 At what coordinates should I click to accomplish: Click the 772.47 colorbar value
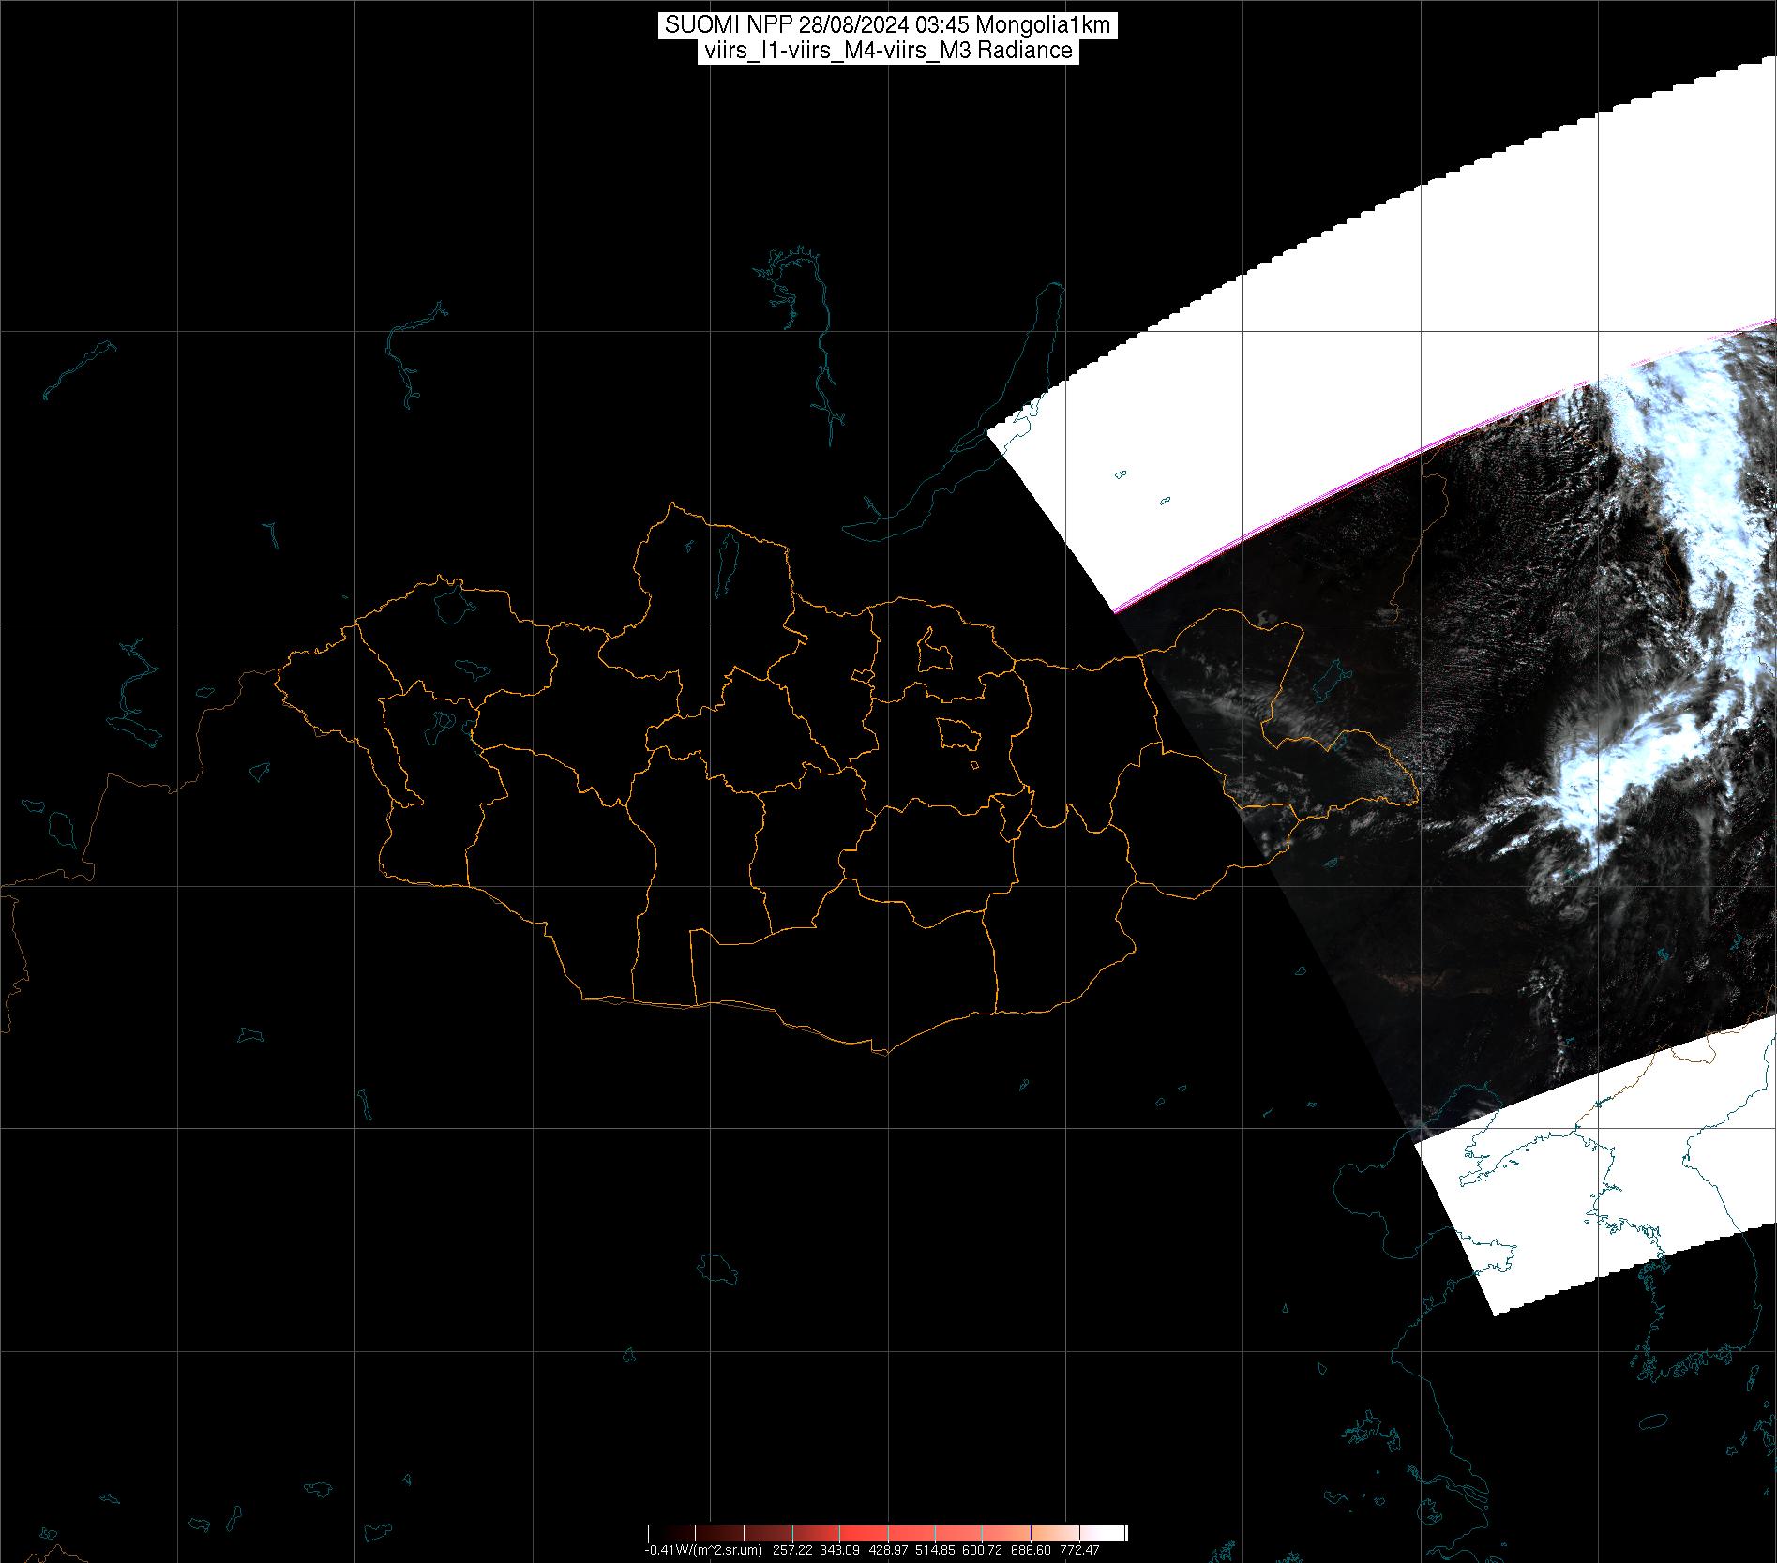tap(1079, 1550)
